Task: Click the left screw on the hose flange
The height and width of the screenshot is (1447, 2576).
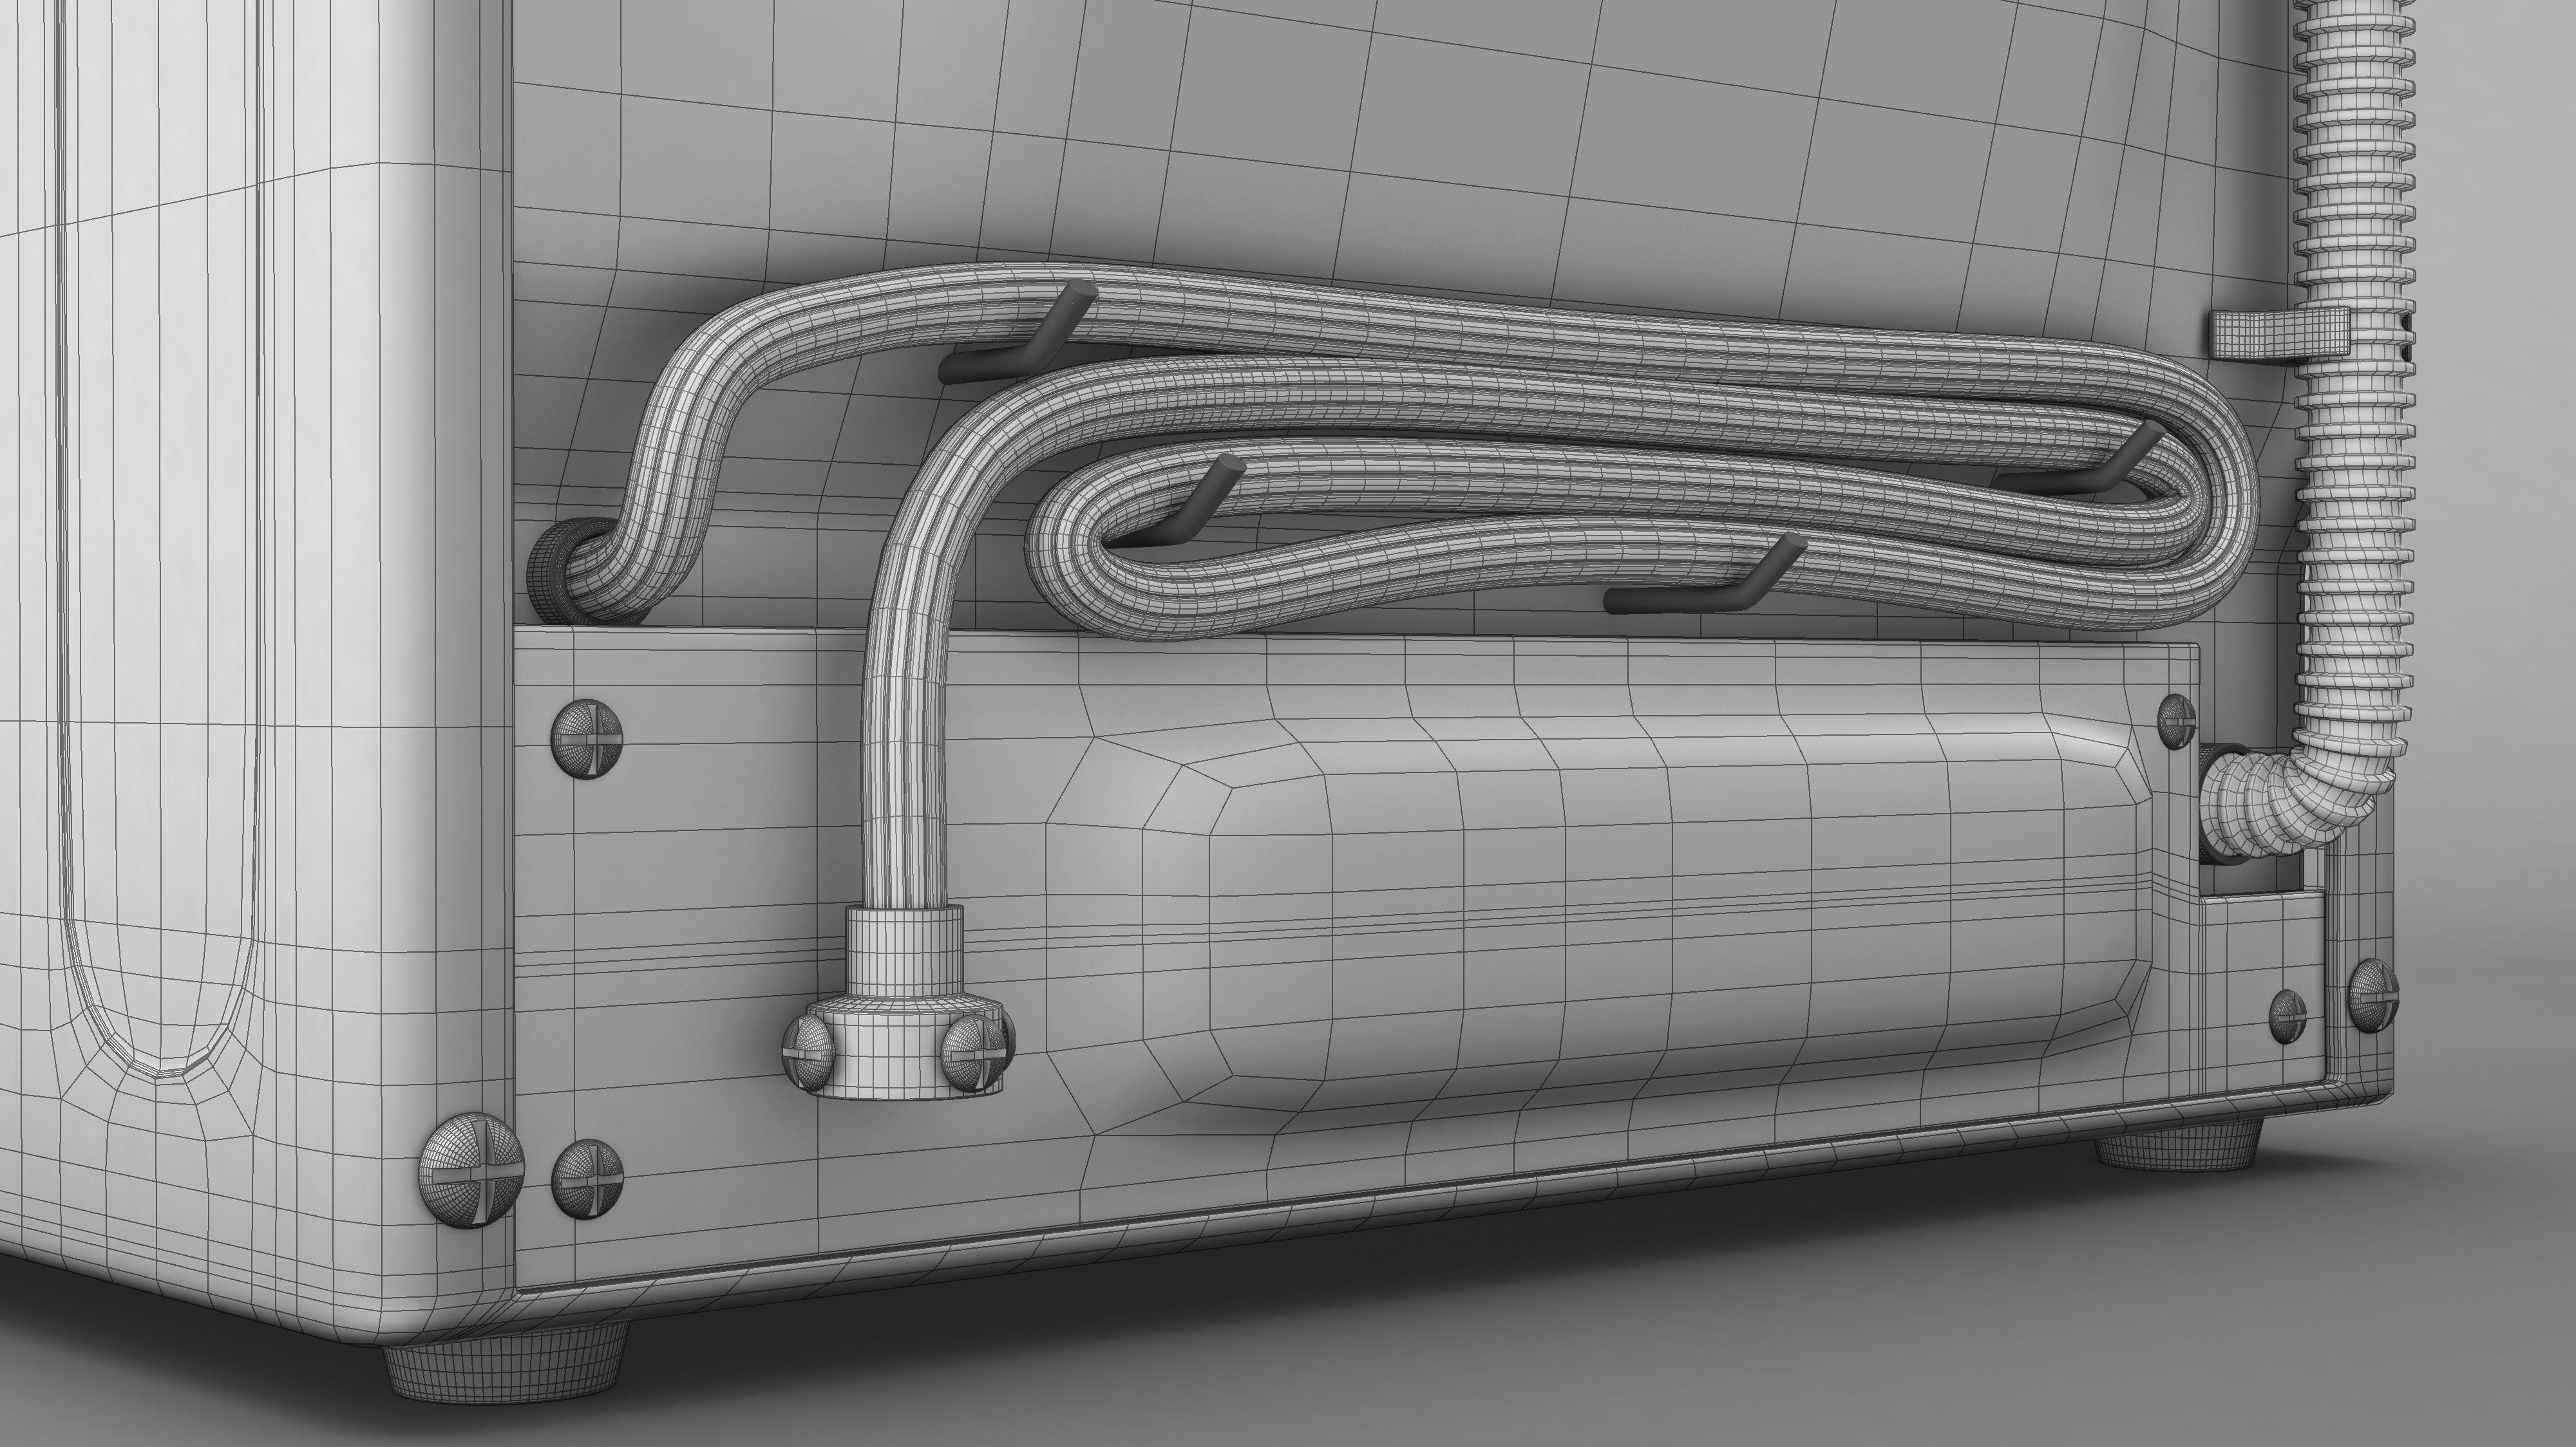Action: [808, 1053]
